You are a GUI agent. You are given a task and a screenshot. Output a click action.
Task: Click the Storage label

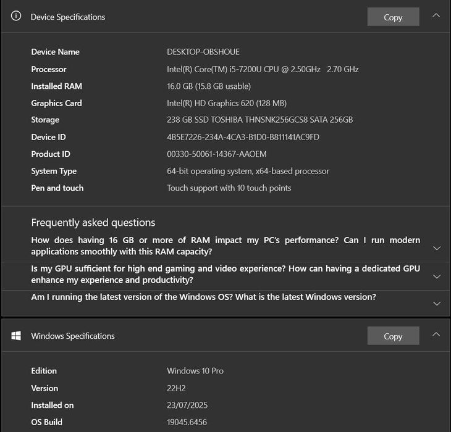pos(45,120)
